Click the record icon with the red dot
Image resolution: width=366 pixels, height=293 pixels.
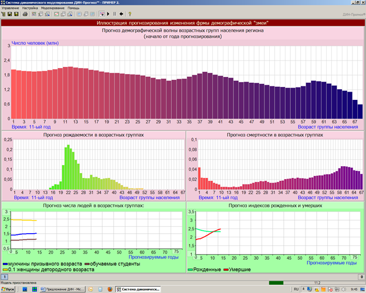coord(102,13)
